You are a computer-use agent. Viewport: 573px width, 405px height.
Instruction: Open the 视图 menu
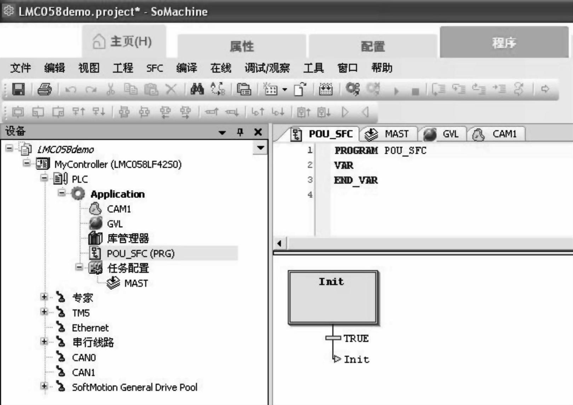coord(89,68)
